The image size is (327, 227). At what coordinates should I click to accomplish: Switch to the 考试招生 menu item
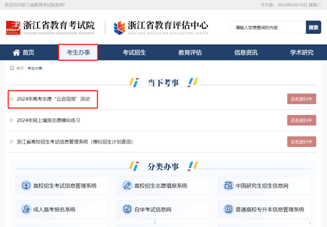click(x=134, y=52)
